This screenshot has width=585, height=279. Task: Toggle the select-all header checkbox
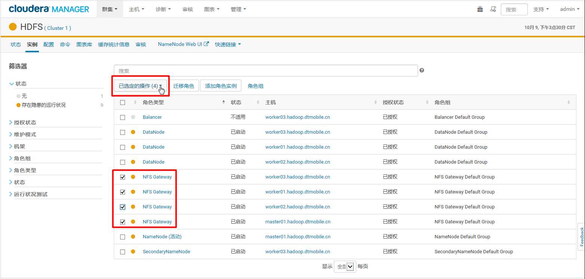(x=122, y=102)
